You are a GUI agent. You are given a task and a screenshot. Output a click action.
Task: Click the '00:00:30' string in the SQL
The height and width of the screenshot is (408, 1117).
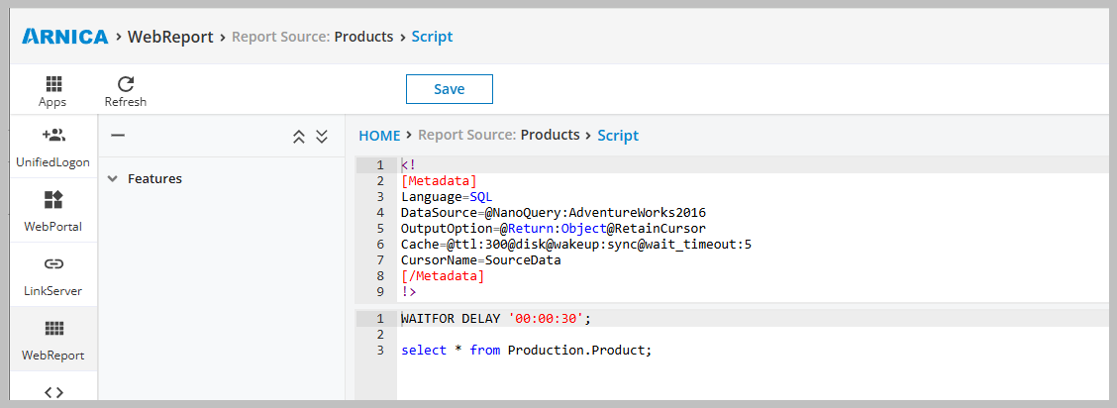pyautogui.click(x=547, y=318)
